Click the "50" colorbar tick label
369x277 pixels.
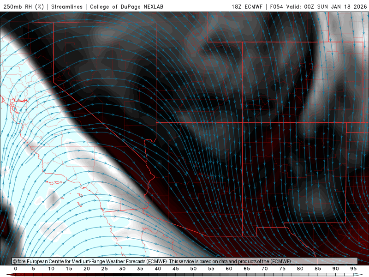click(x=193, y=269)
